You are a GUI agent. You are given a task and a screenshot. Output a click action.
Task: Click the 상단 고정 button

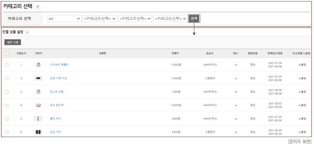tap(13, 42)
